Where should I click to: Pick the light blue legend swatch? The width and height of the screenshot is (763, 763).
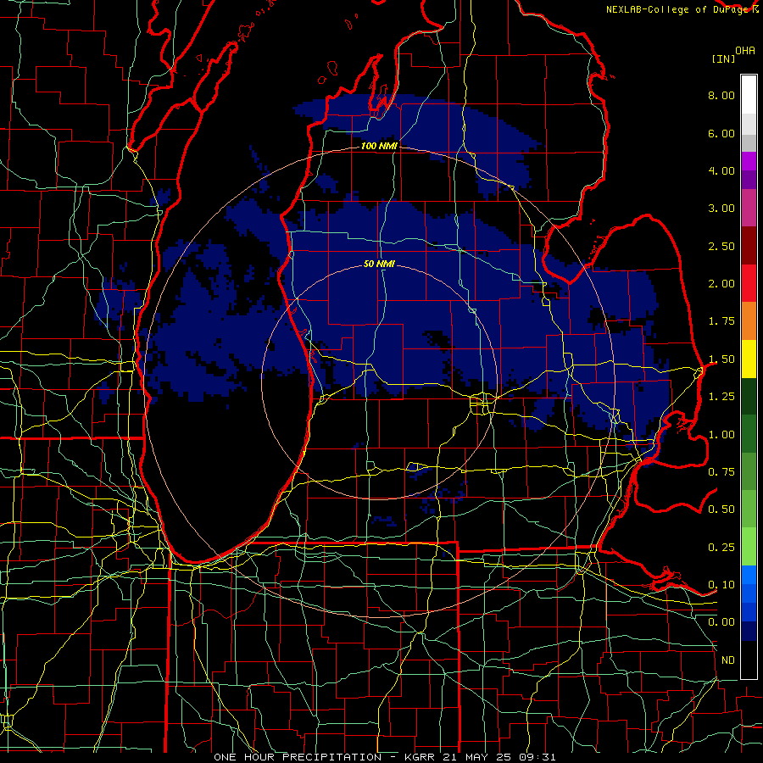click(749, 574)
